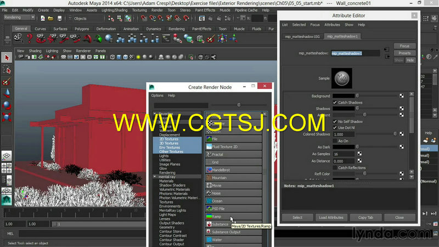
Task: Switch to the Rendering shelf tab
Action: pyautogui.click(x=176, y=29)
